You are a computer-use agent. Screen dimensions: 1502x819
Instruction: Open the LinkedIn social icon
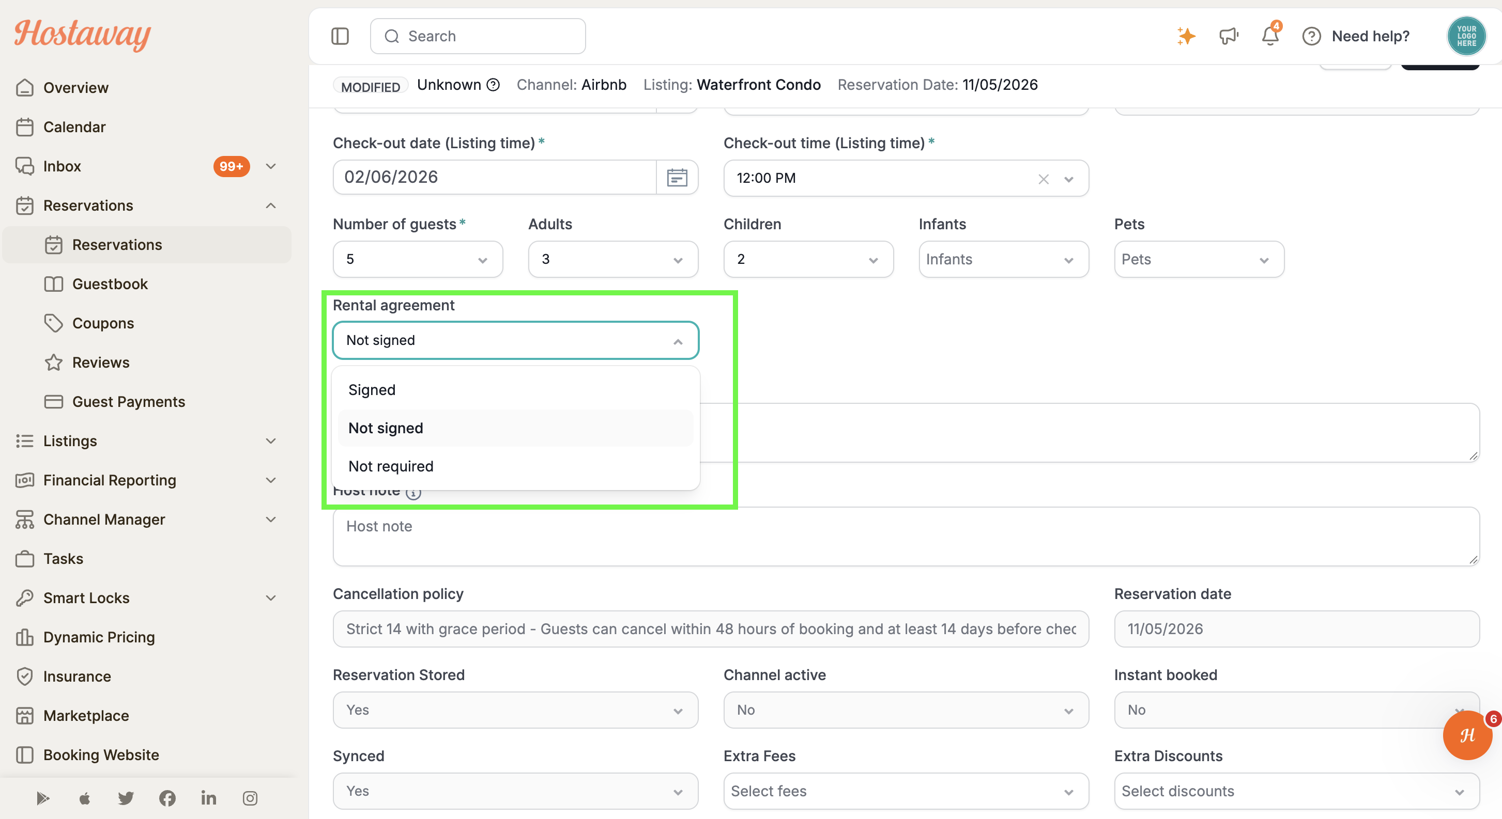tap(209, 798)
